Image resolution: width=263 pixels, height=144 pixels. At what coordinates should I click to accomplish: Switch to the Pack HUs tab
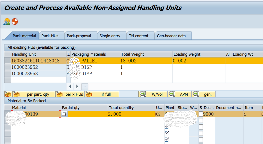(50, 36)
